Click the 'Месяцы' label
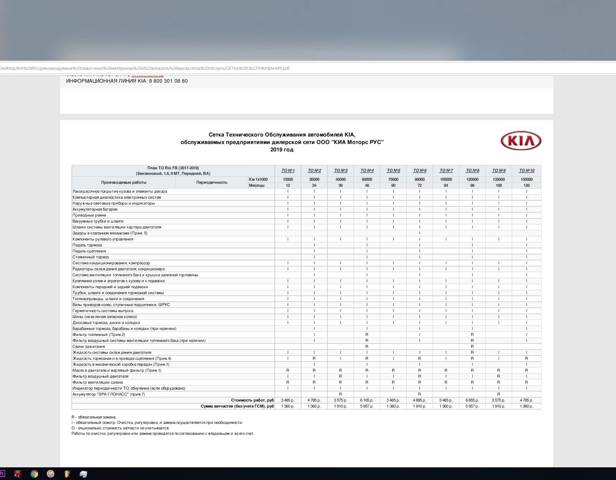 (256, 185)
